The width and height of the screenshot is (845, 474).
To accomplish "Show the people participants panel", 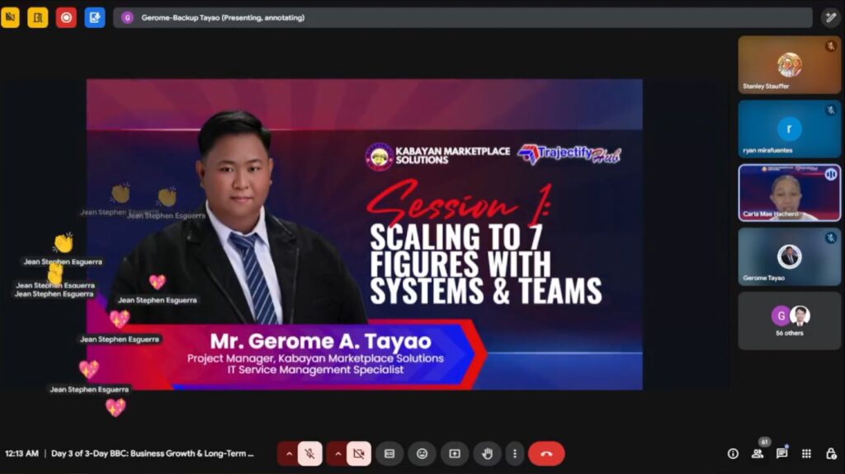I will click(758, 453).
